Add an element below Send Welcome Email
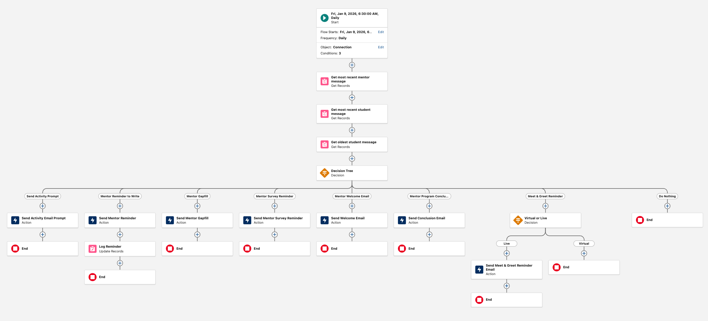The height and width of the screenshot is (321, 708). pos(352,234)
